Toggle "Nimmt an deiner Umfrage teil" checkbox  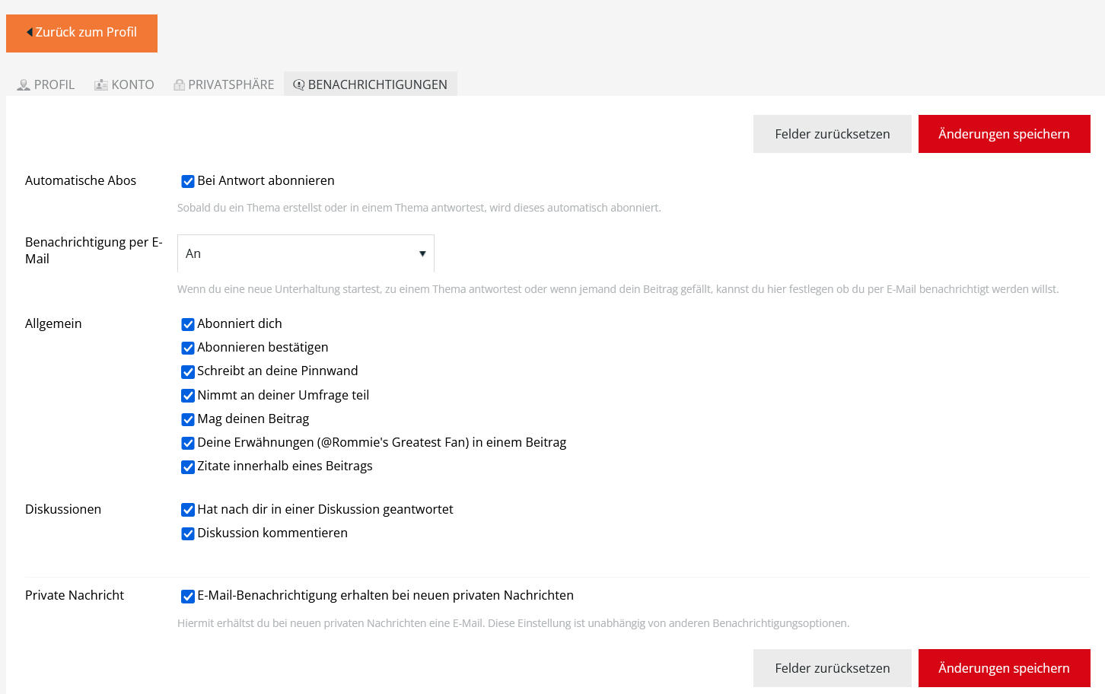[x=188, y=396]
